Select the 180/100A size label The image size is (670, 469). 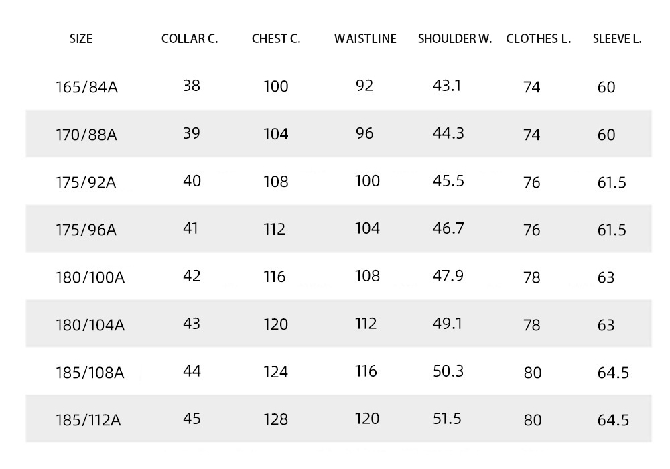click(90, 277)
